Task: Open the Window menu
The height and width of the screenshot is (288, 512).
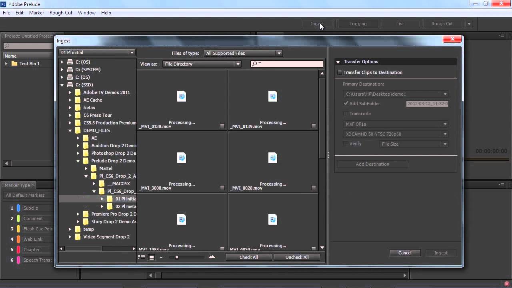Action: pos(87,13)
